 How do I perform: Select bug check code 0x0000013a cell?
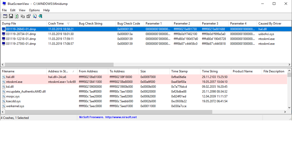coord(125,34)
